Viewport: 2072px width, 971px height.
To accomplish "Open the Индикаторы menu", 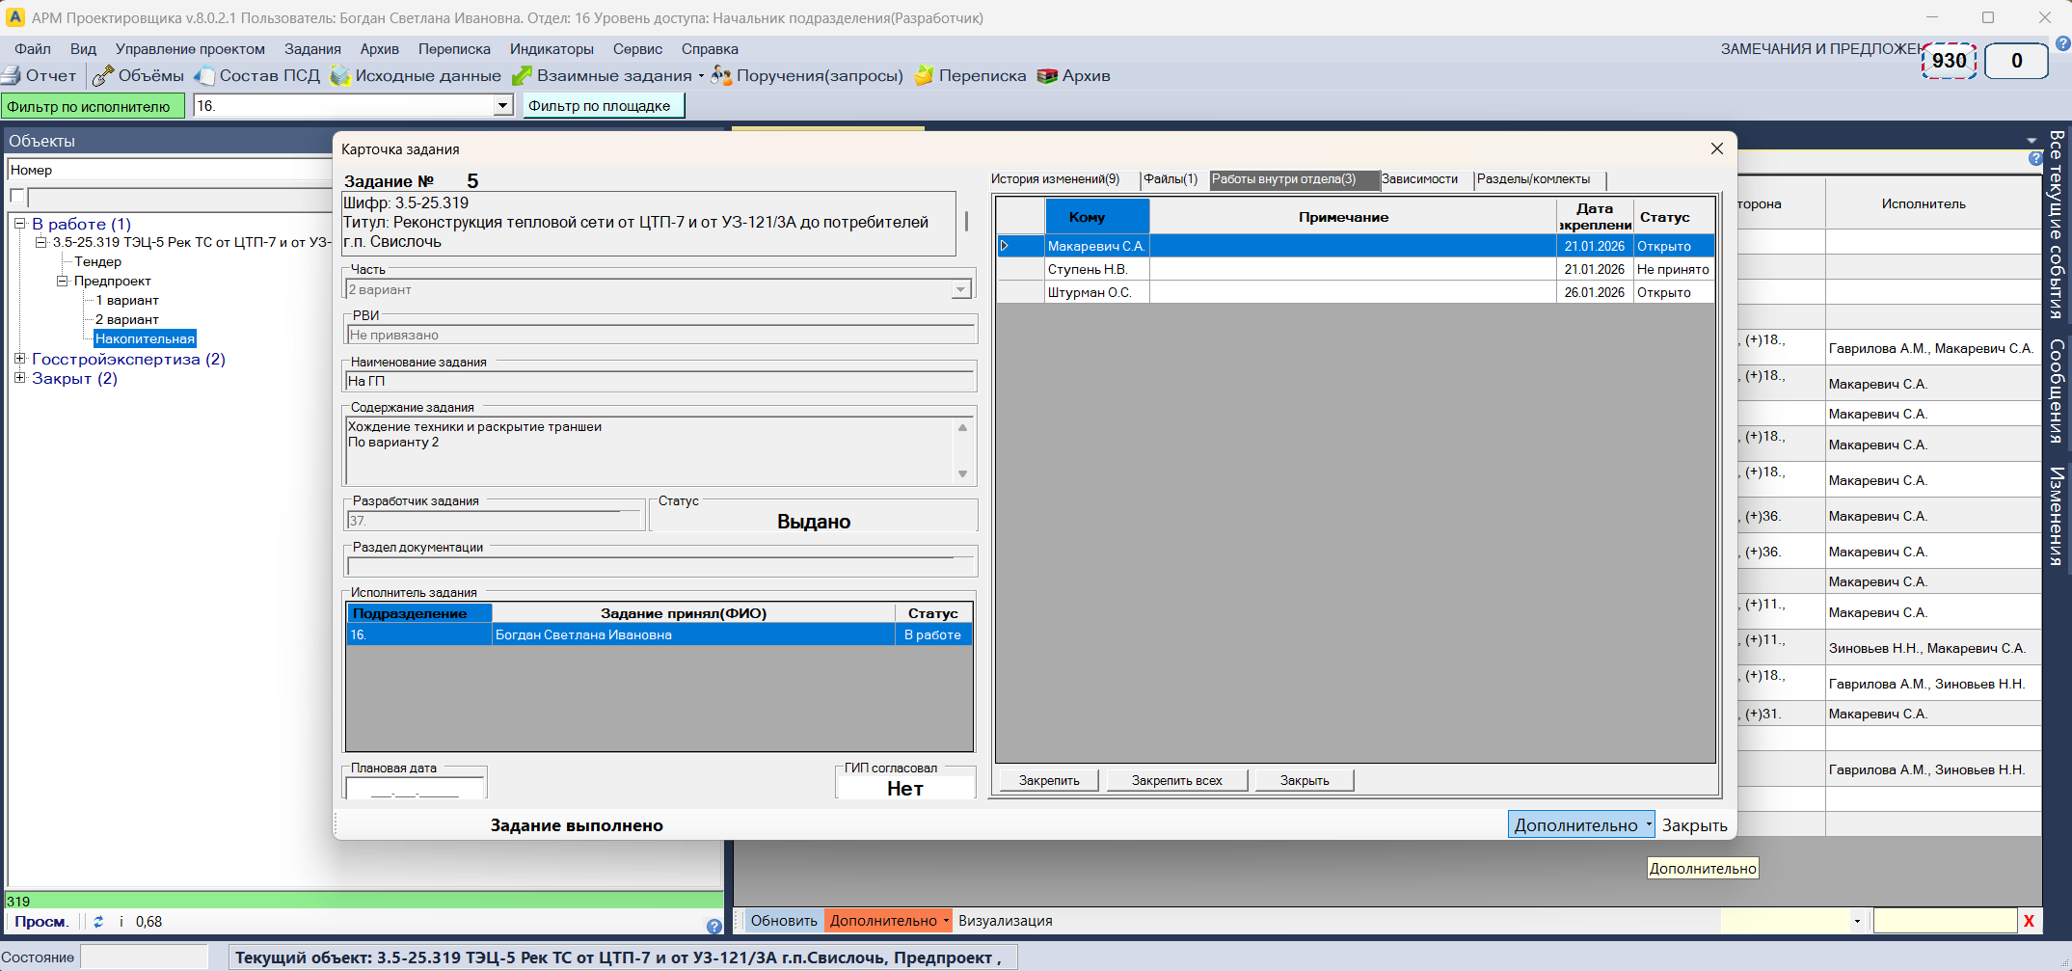I will 551,49.
